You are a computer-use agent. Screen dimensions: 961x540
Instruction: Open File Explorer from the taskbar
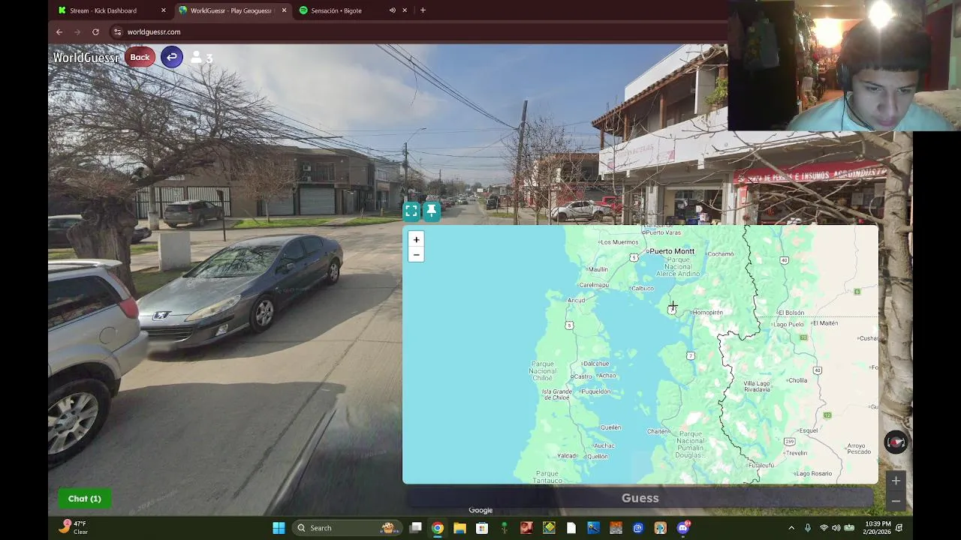[459, 528]
